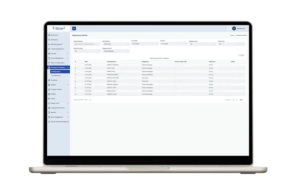Click Missed Punch clock icon
The width and height of the screenshot is (294, 196).
click(x=49, y=103)
